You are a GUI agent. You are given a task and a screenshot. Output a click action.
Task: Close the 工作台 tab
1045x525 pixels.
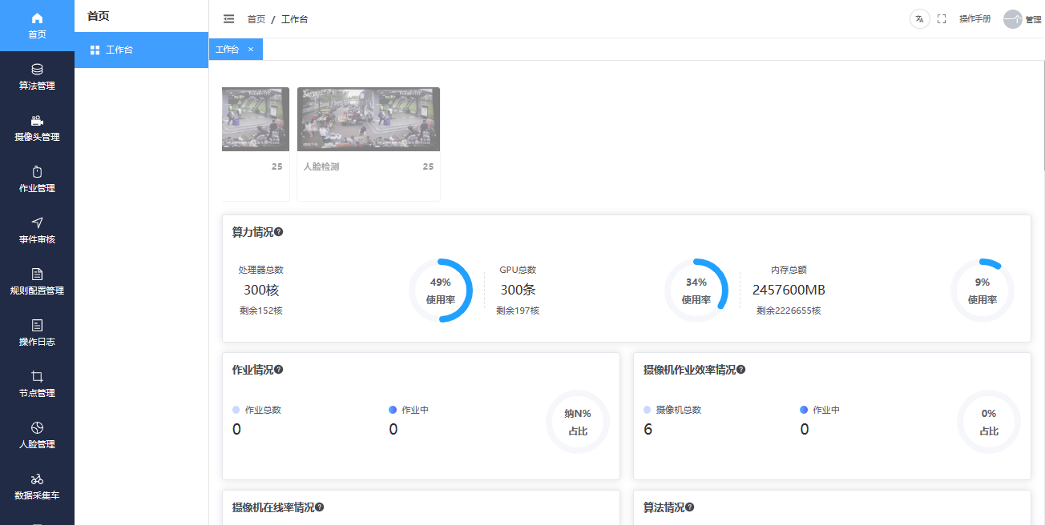click(x=251, y=50)
